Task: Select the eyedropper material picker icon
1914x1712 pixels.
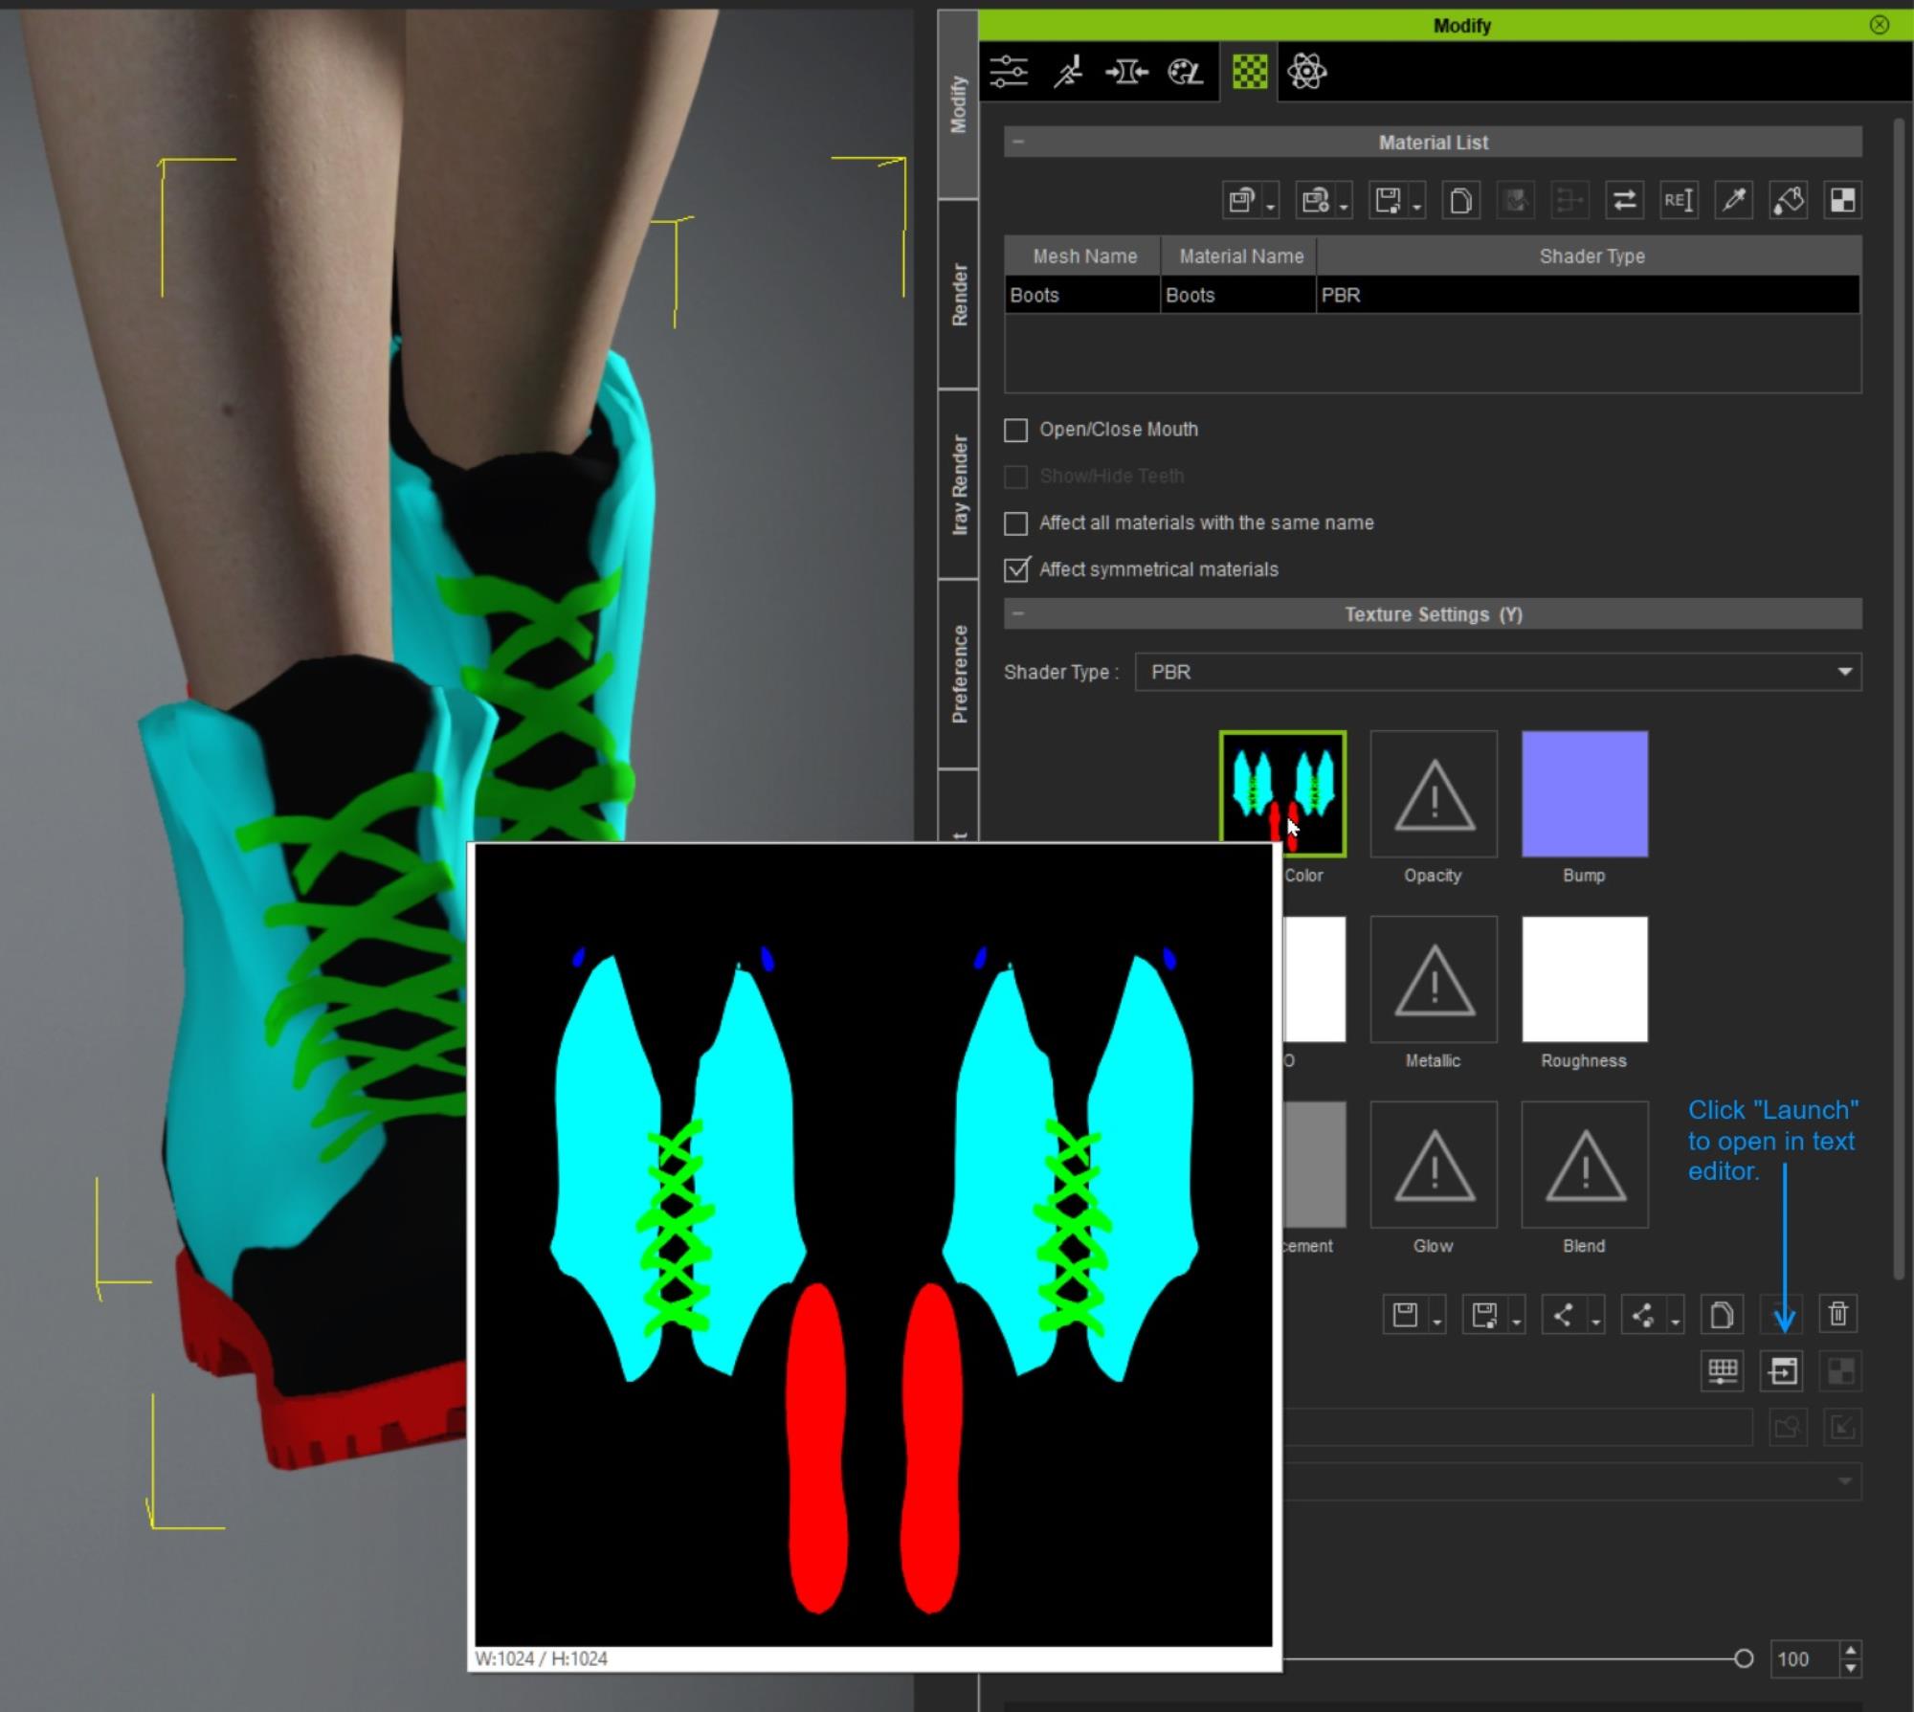Action: pos(1733,200)
